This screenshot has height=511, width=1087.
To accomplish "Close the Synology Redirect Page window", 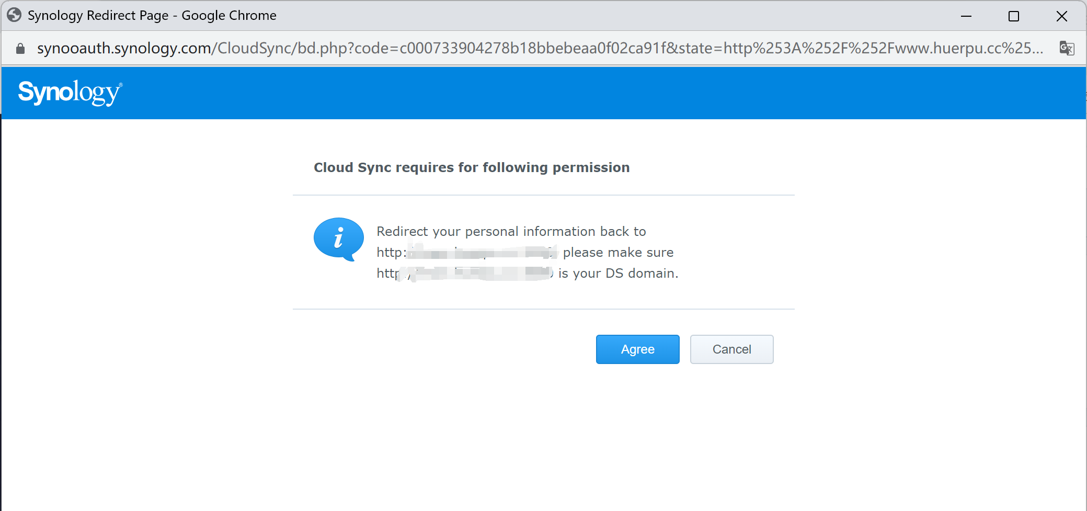I will [x=1061, y=16].
